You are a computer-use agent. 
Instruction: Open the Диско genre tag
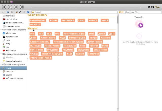(33, 38)
